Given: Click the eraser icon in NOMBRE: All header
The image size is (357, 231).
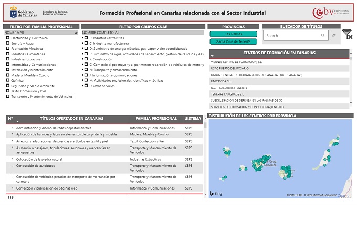Looking at the screenshot, I should [x=76, y=33].
